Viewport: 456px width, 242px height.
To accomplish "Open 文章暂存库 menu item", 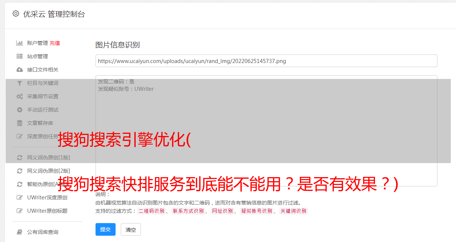I will 40,123.
